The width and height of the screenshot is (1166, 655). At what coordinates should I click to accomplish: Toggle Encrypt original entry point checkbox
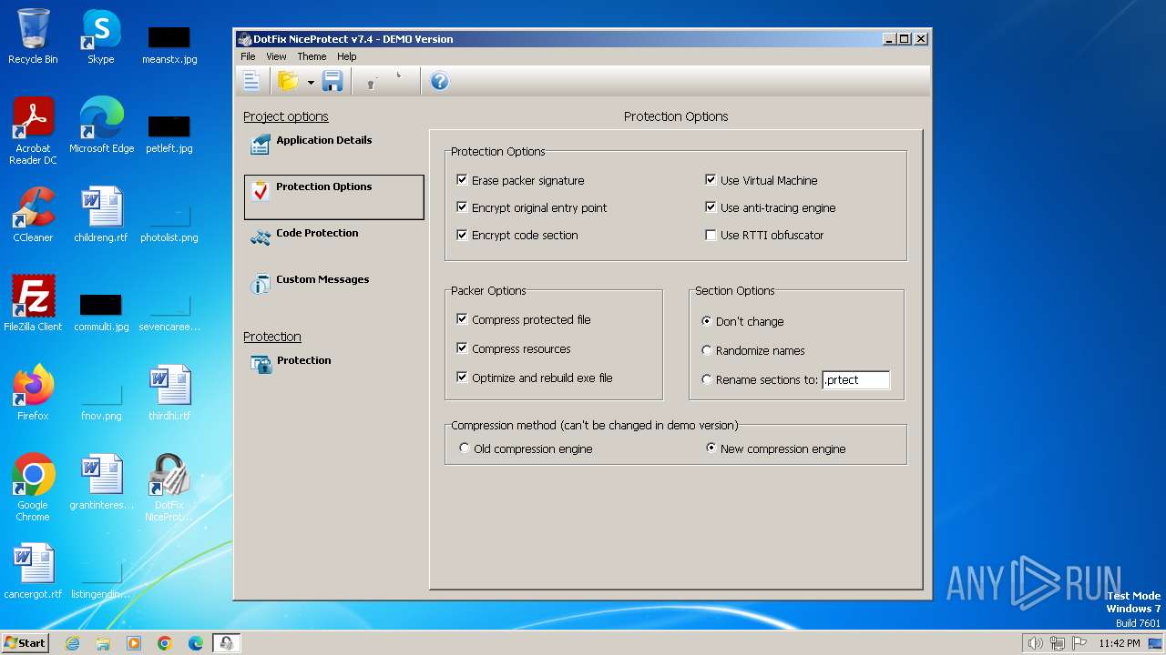(462, 207)
